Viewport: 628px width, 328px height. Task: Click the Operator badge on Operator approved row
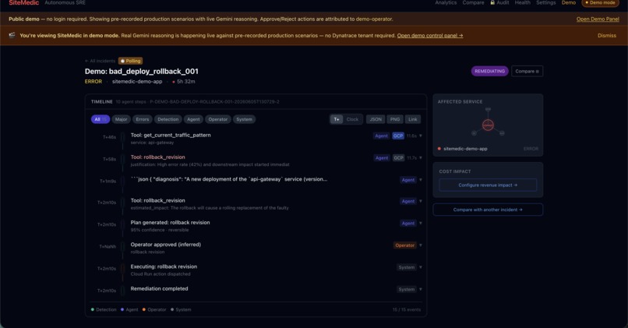click(404, 245)
